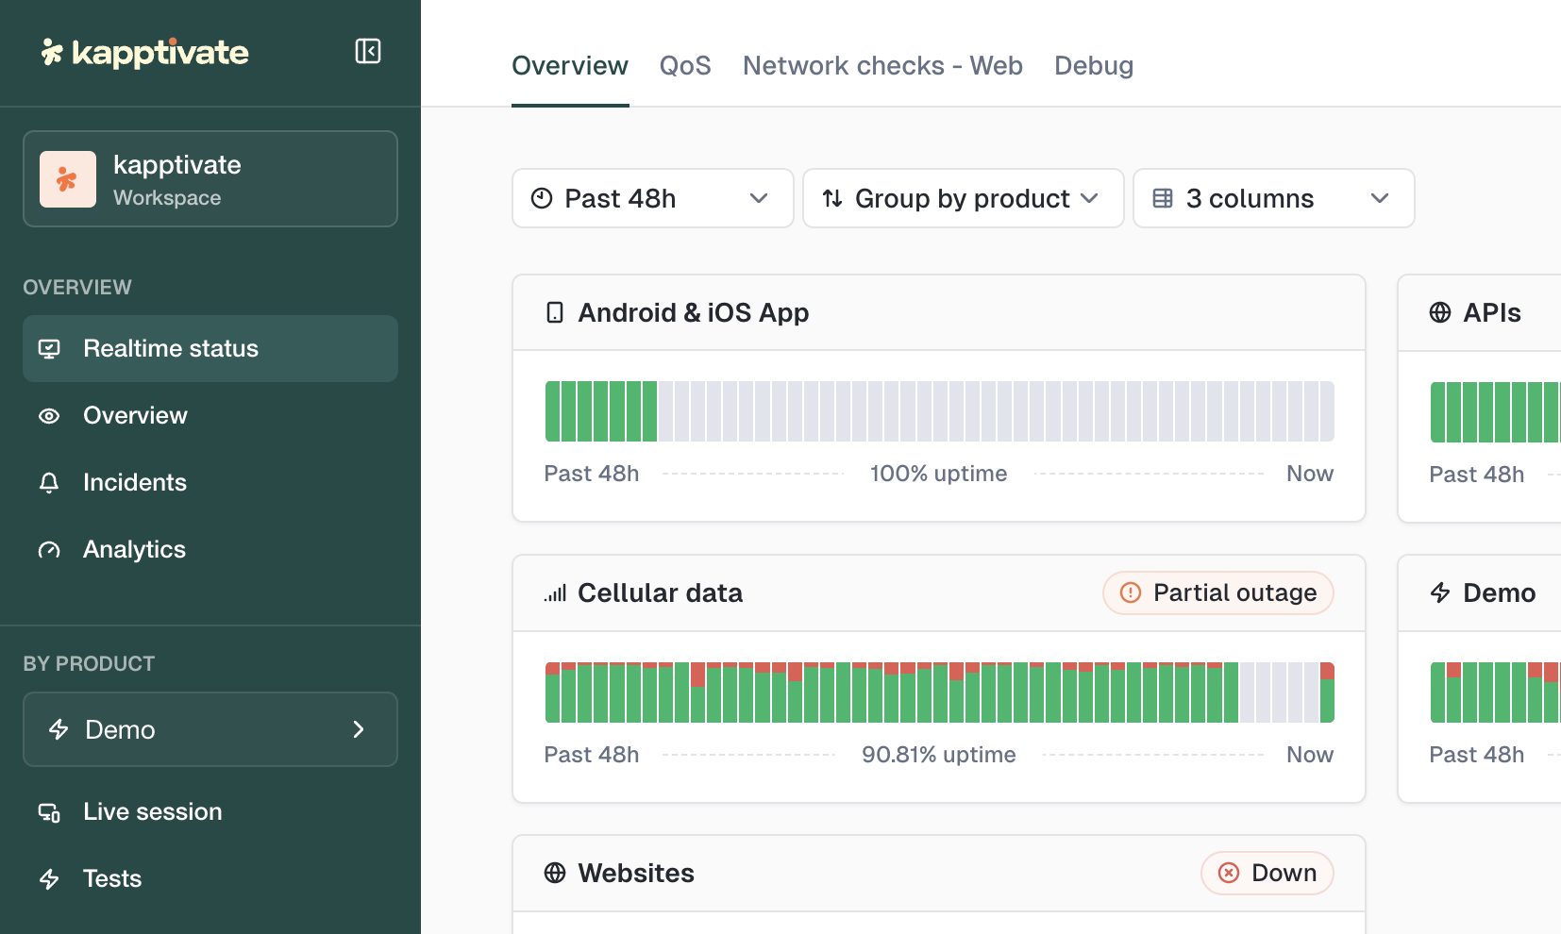The width and height of the screenshot is (1561, 934).
Task: Click the Realtime status monitor icon
Action: point(49,349)
